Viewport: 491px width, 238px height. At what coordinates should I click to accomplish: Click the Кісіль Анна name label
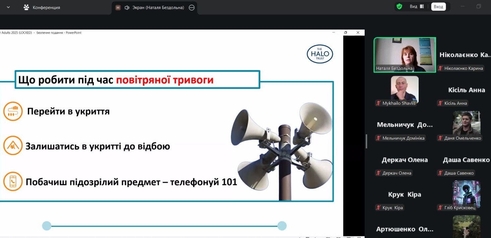(455, 103)
